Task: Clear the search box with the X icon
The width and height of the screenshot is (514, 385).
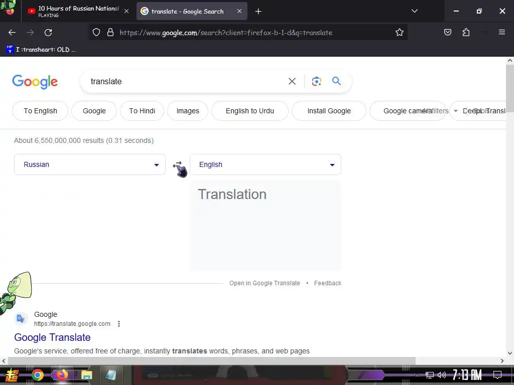Action: click(x=292, y=81)
